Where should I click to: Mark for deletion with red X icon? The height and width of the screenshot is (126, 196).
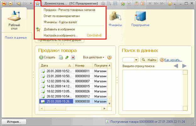pos(73,57)
